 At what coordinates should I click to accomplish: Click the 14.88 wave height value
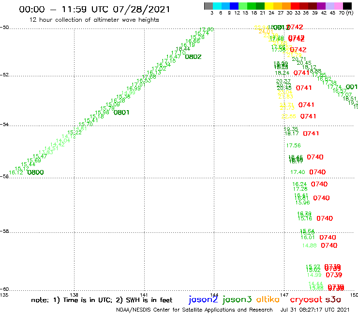tap(309, 245)
